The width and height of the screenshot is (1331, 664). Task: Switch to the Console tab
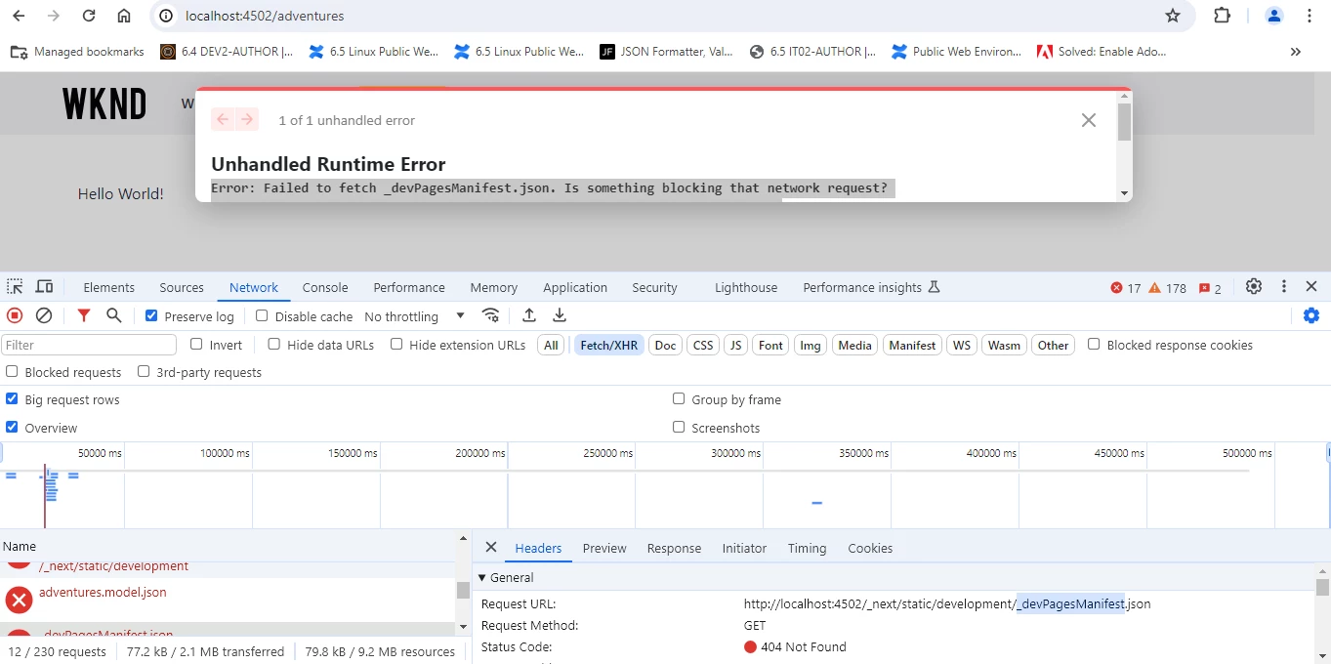[x=325, y=287]
